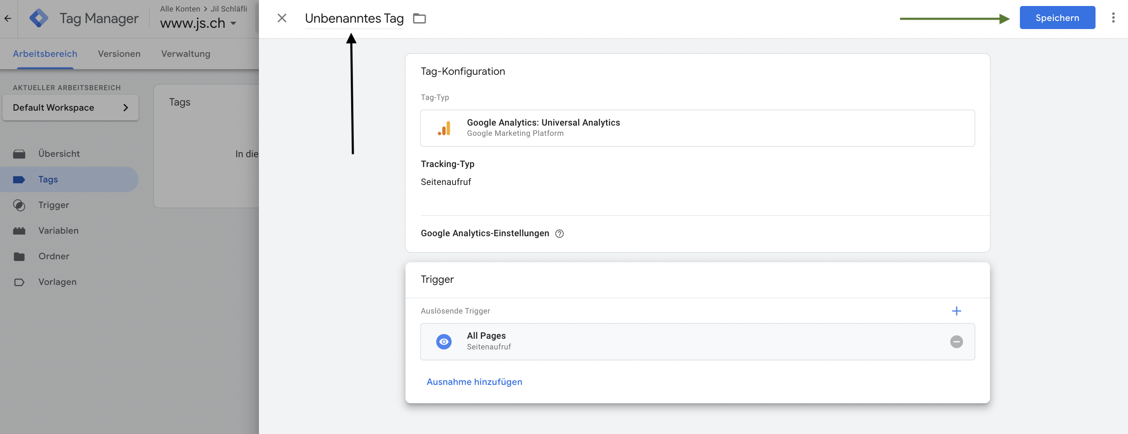This screenshot has width=1128, height=434.
Task: Switch to the Arbeitsbereich tab
Action: click(45, 54)
